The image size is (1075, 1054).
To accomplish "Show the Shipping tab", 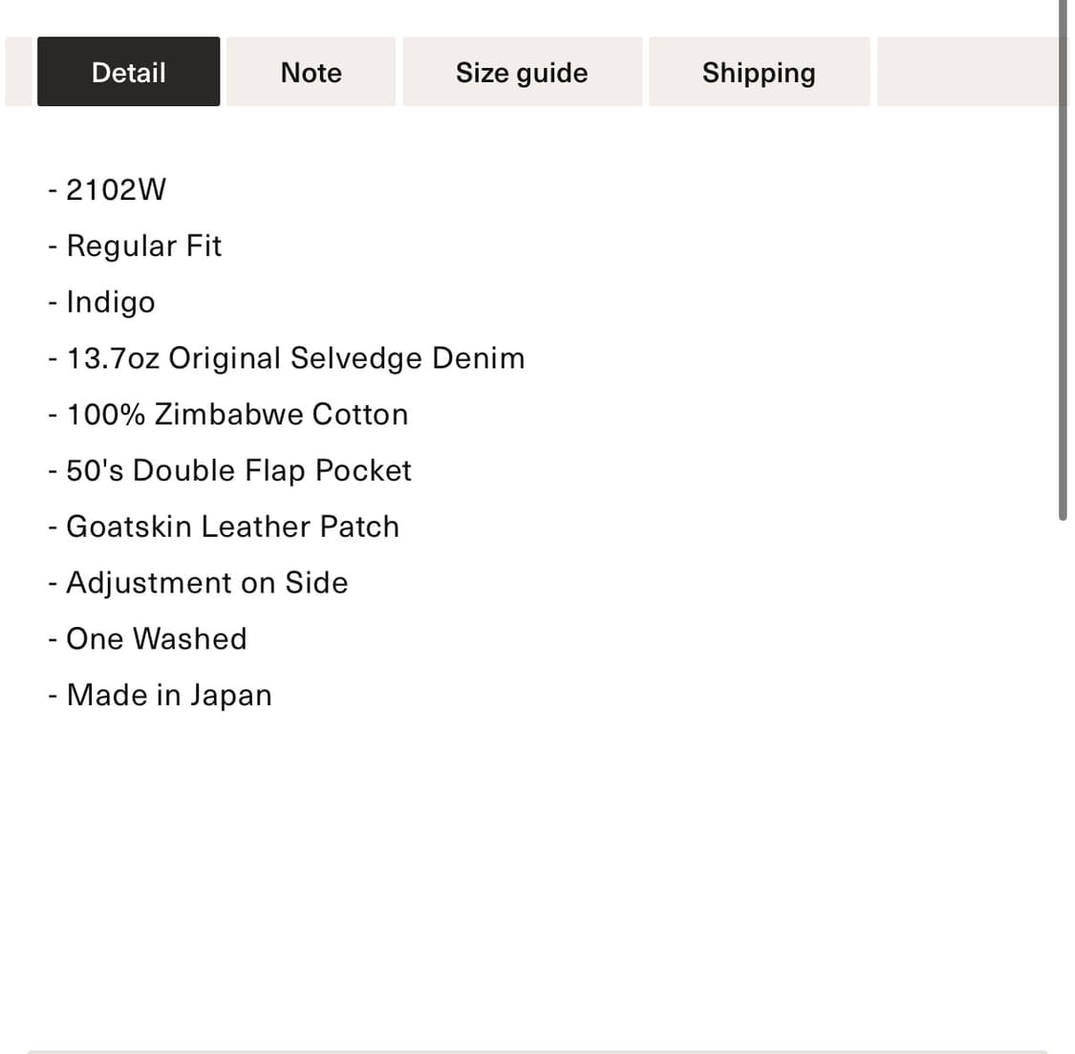I will tap(759, 73).
